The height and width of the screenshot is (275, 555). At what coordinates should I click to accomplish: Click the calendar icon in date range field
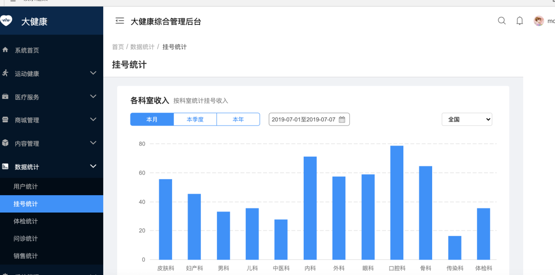pyautogui.click(x=342, y=119)
